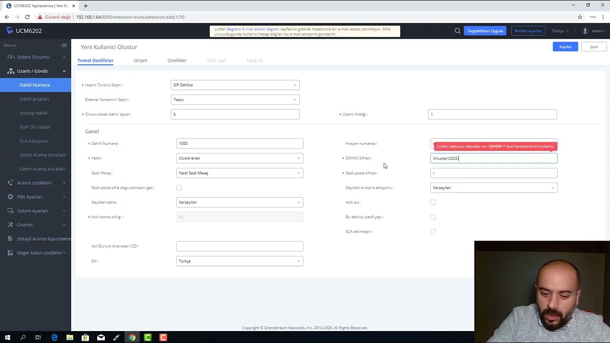Image resolution: width=610 pixels, height=343 pixels.
Task: Tick the Açık tut checkbox
Action: click(433, 202)
